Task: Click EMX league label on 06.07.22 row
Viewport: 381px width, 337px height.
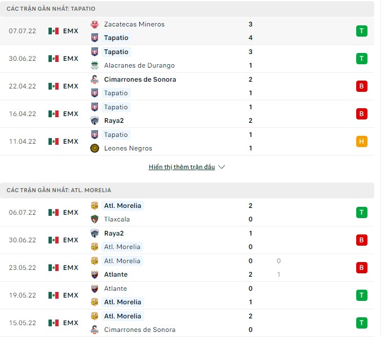Action: pyautogui.click(x=70, y=212)
